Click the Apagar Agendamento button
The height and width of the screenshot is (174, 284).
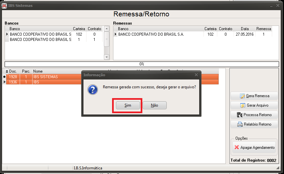(x=254, y=148)
